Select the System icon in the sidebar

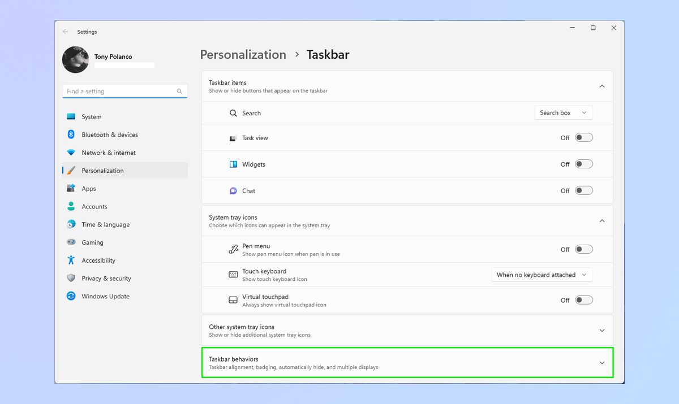click(x=71, y=116)
